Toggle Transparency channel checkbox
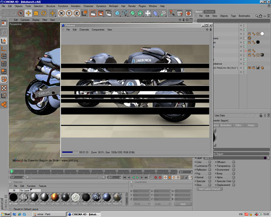Image resolution: width=271 pixels, height=217 pixels. 234,166
